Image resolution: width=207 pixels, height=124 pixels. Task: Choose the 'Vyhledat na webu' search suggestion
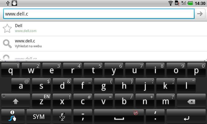103,44
